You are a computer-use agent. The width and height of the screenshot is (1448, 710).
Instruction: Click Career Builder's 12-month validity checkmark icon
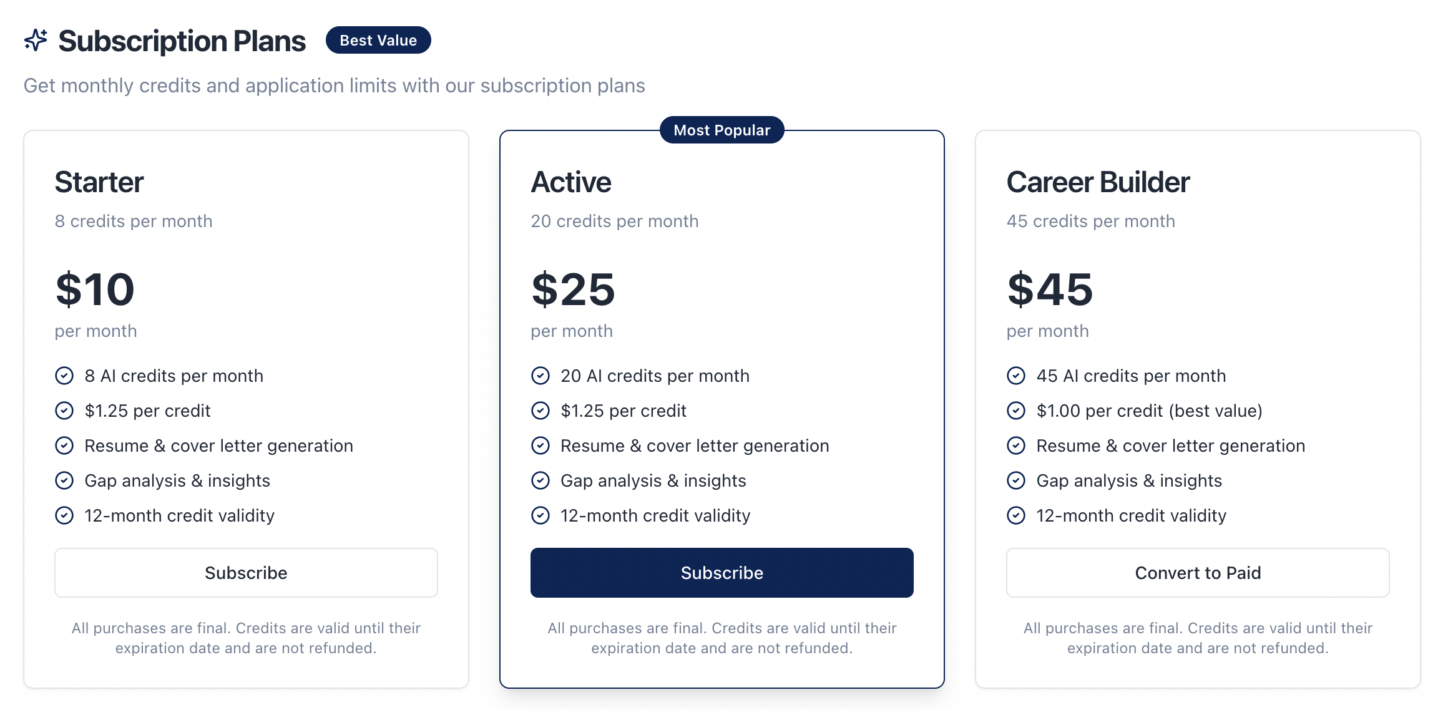[1016, 515]
